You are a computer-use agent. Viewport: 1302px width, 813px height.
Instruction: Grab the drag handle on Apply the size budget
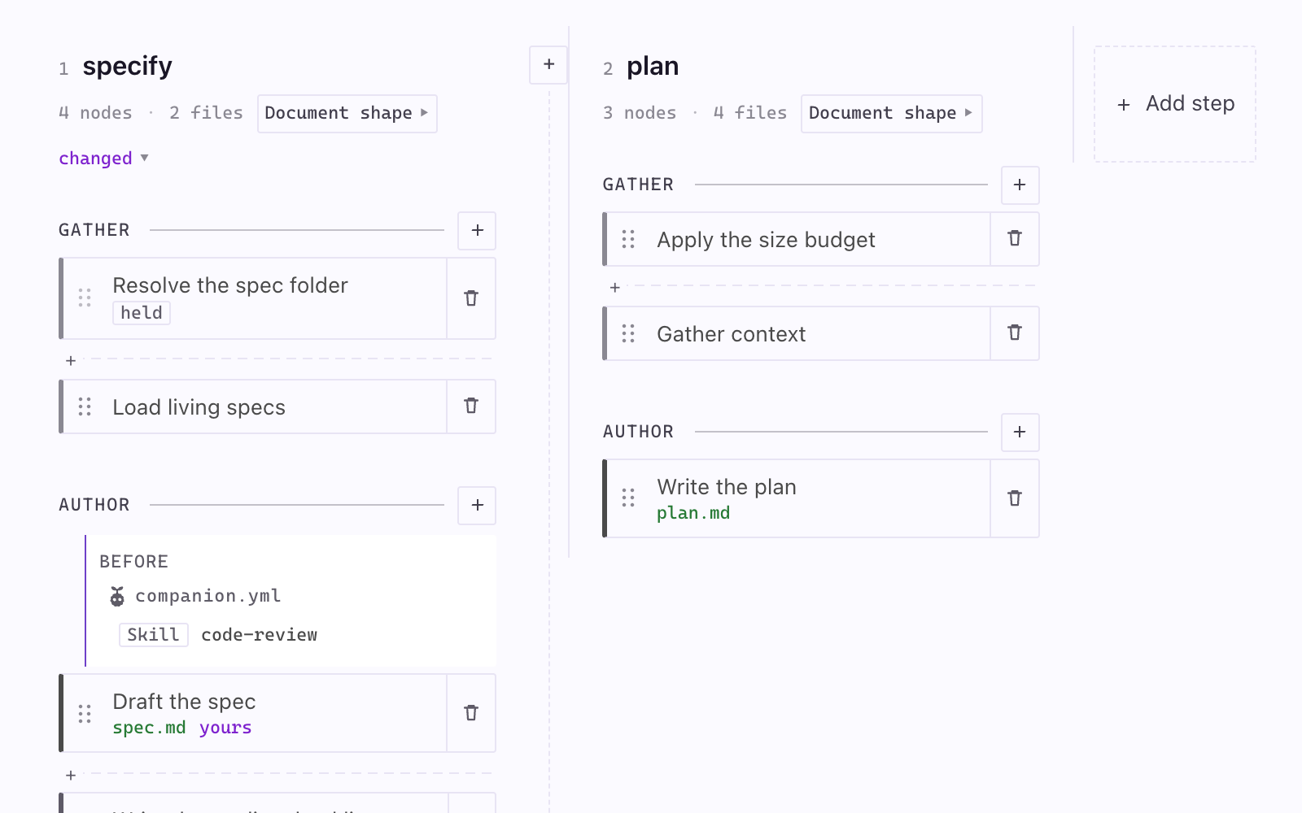point(628,239)
